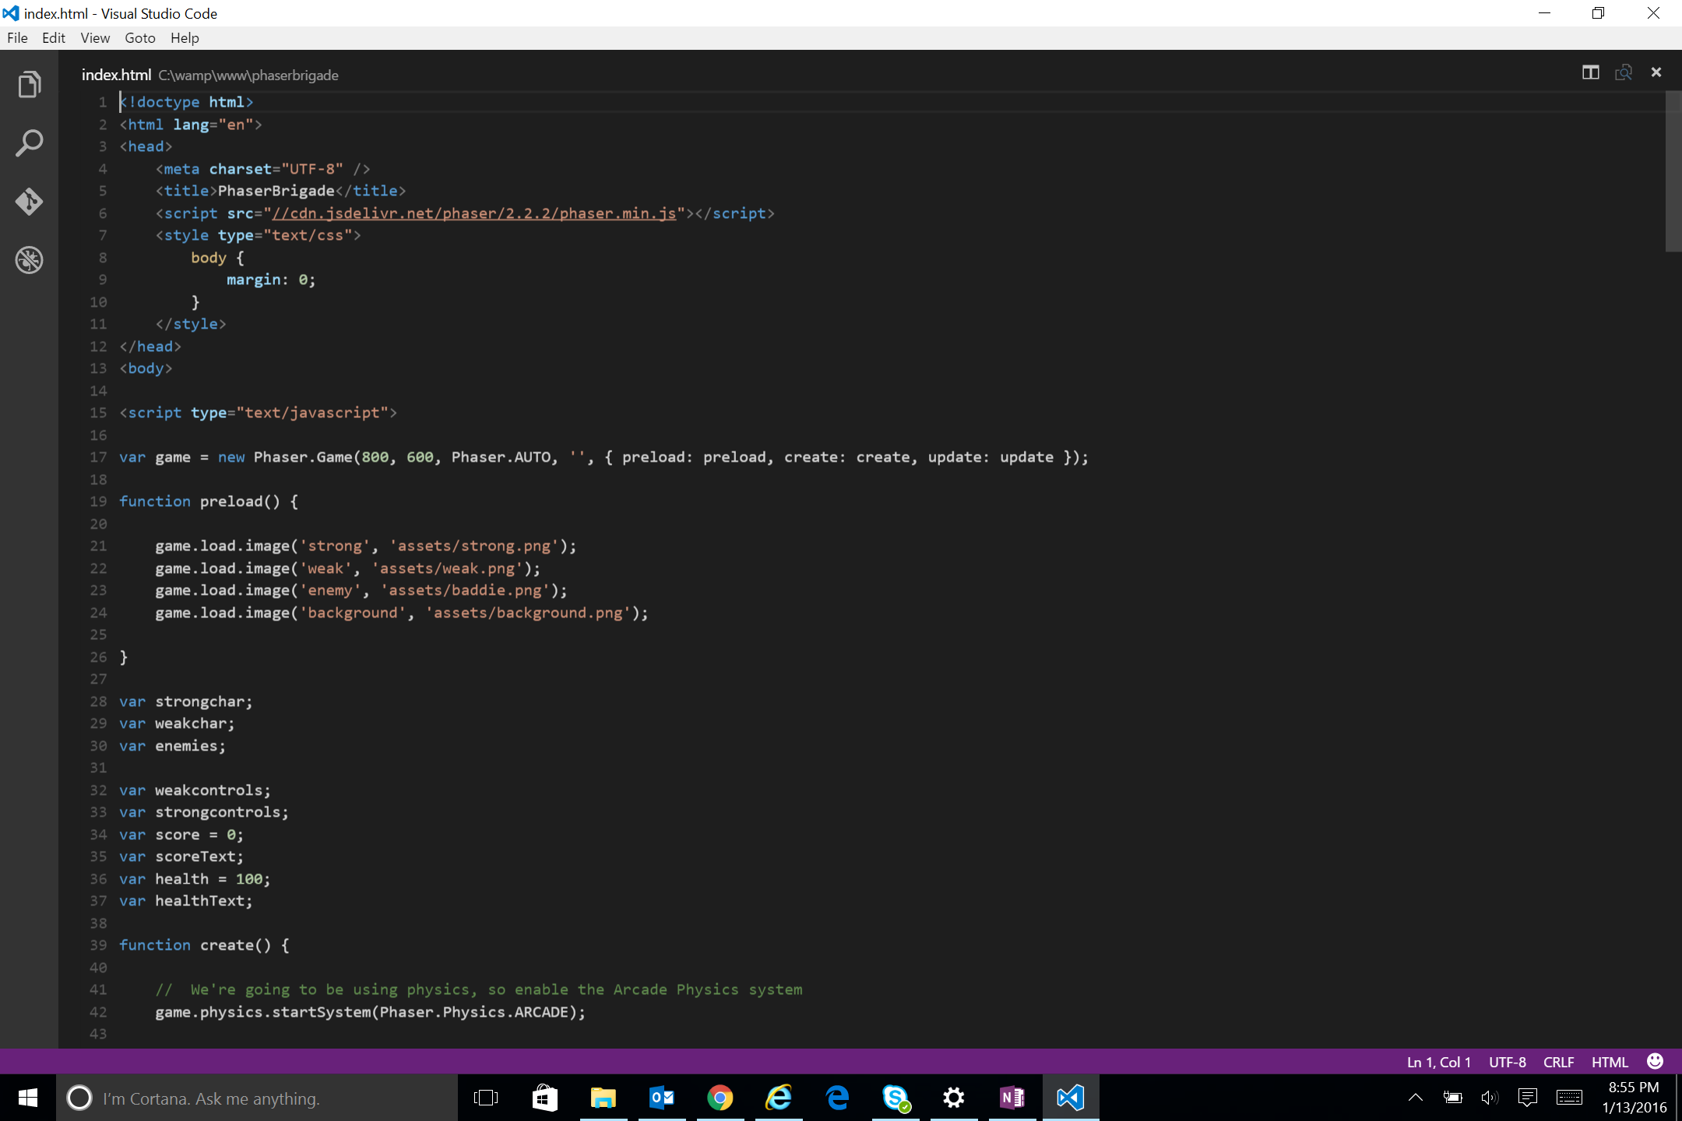Click on 'var score = 0;' line
The image size is (1682, 1121).
pos(181,835)
